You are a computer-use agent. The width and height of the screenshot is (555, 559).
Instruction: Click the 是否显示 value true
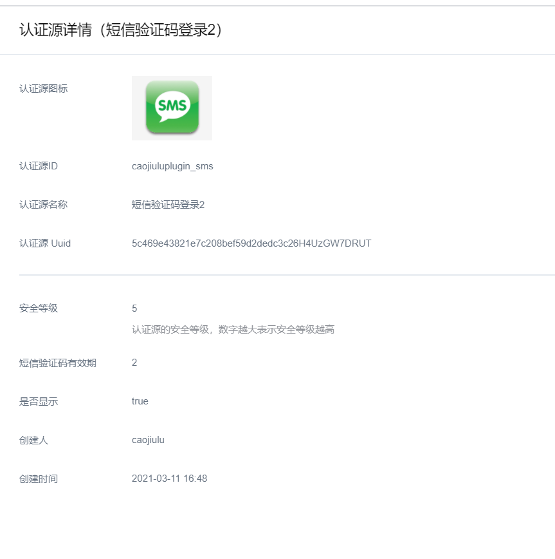tap(140, 401)
